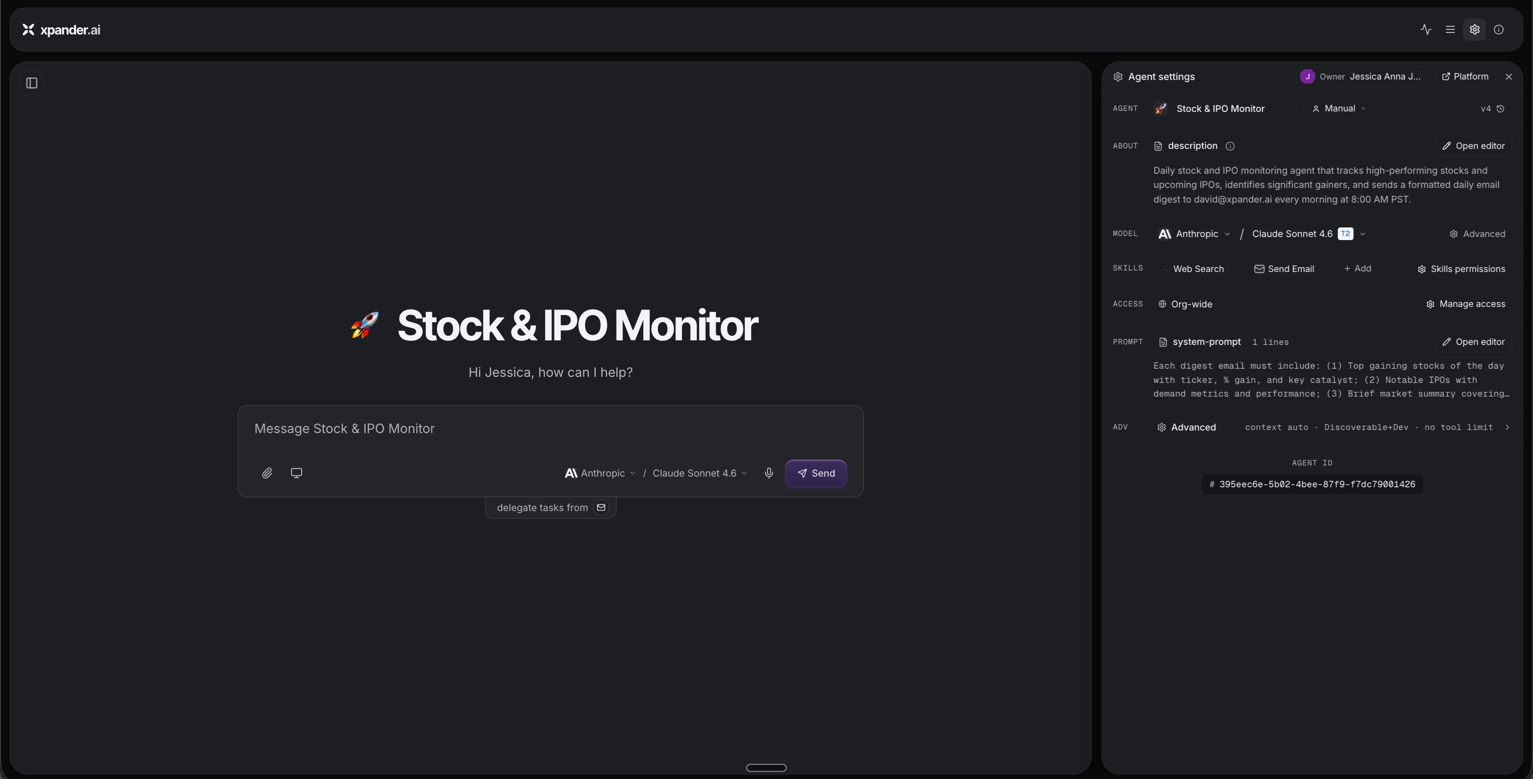Viewport: 1533px width, 779px height.
Task: Start voice input with the microphone icon
Action: tap(769, 474)
